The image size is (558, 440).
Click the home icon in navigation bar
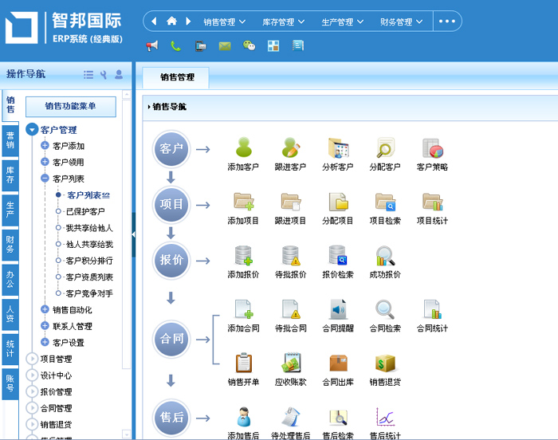(x=171, y=22)
